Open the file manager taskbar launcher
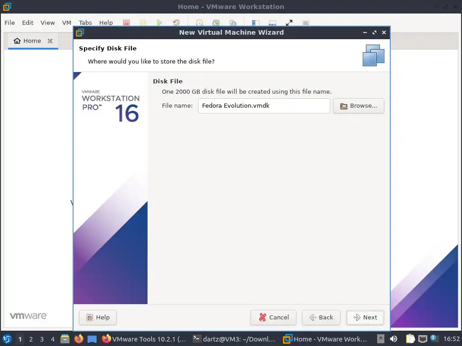The image size is (462, 346). [x=65, y=339]
